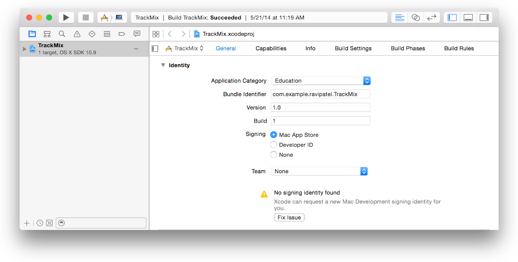
Task: Open the Symbol navigator
Action: coord(47,34)
